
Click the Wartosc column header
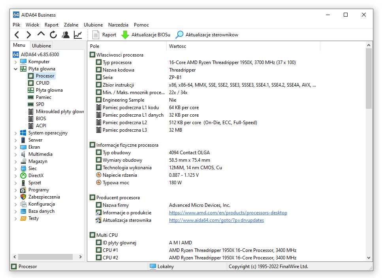(243, 46)
